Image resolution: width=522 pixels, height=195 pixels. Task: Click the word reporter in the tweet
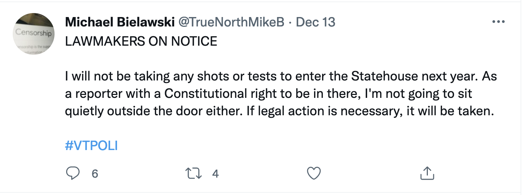[x=99, y=93]
